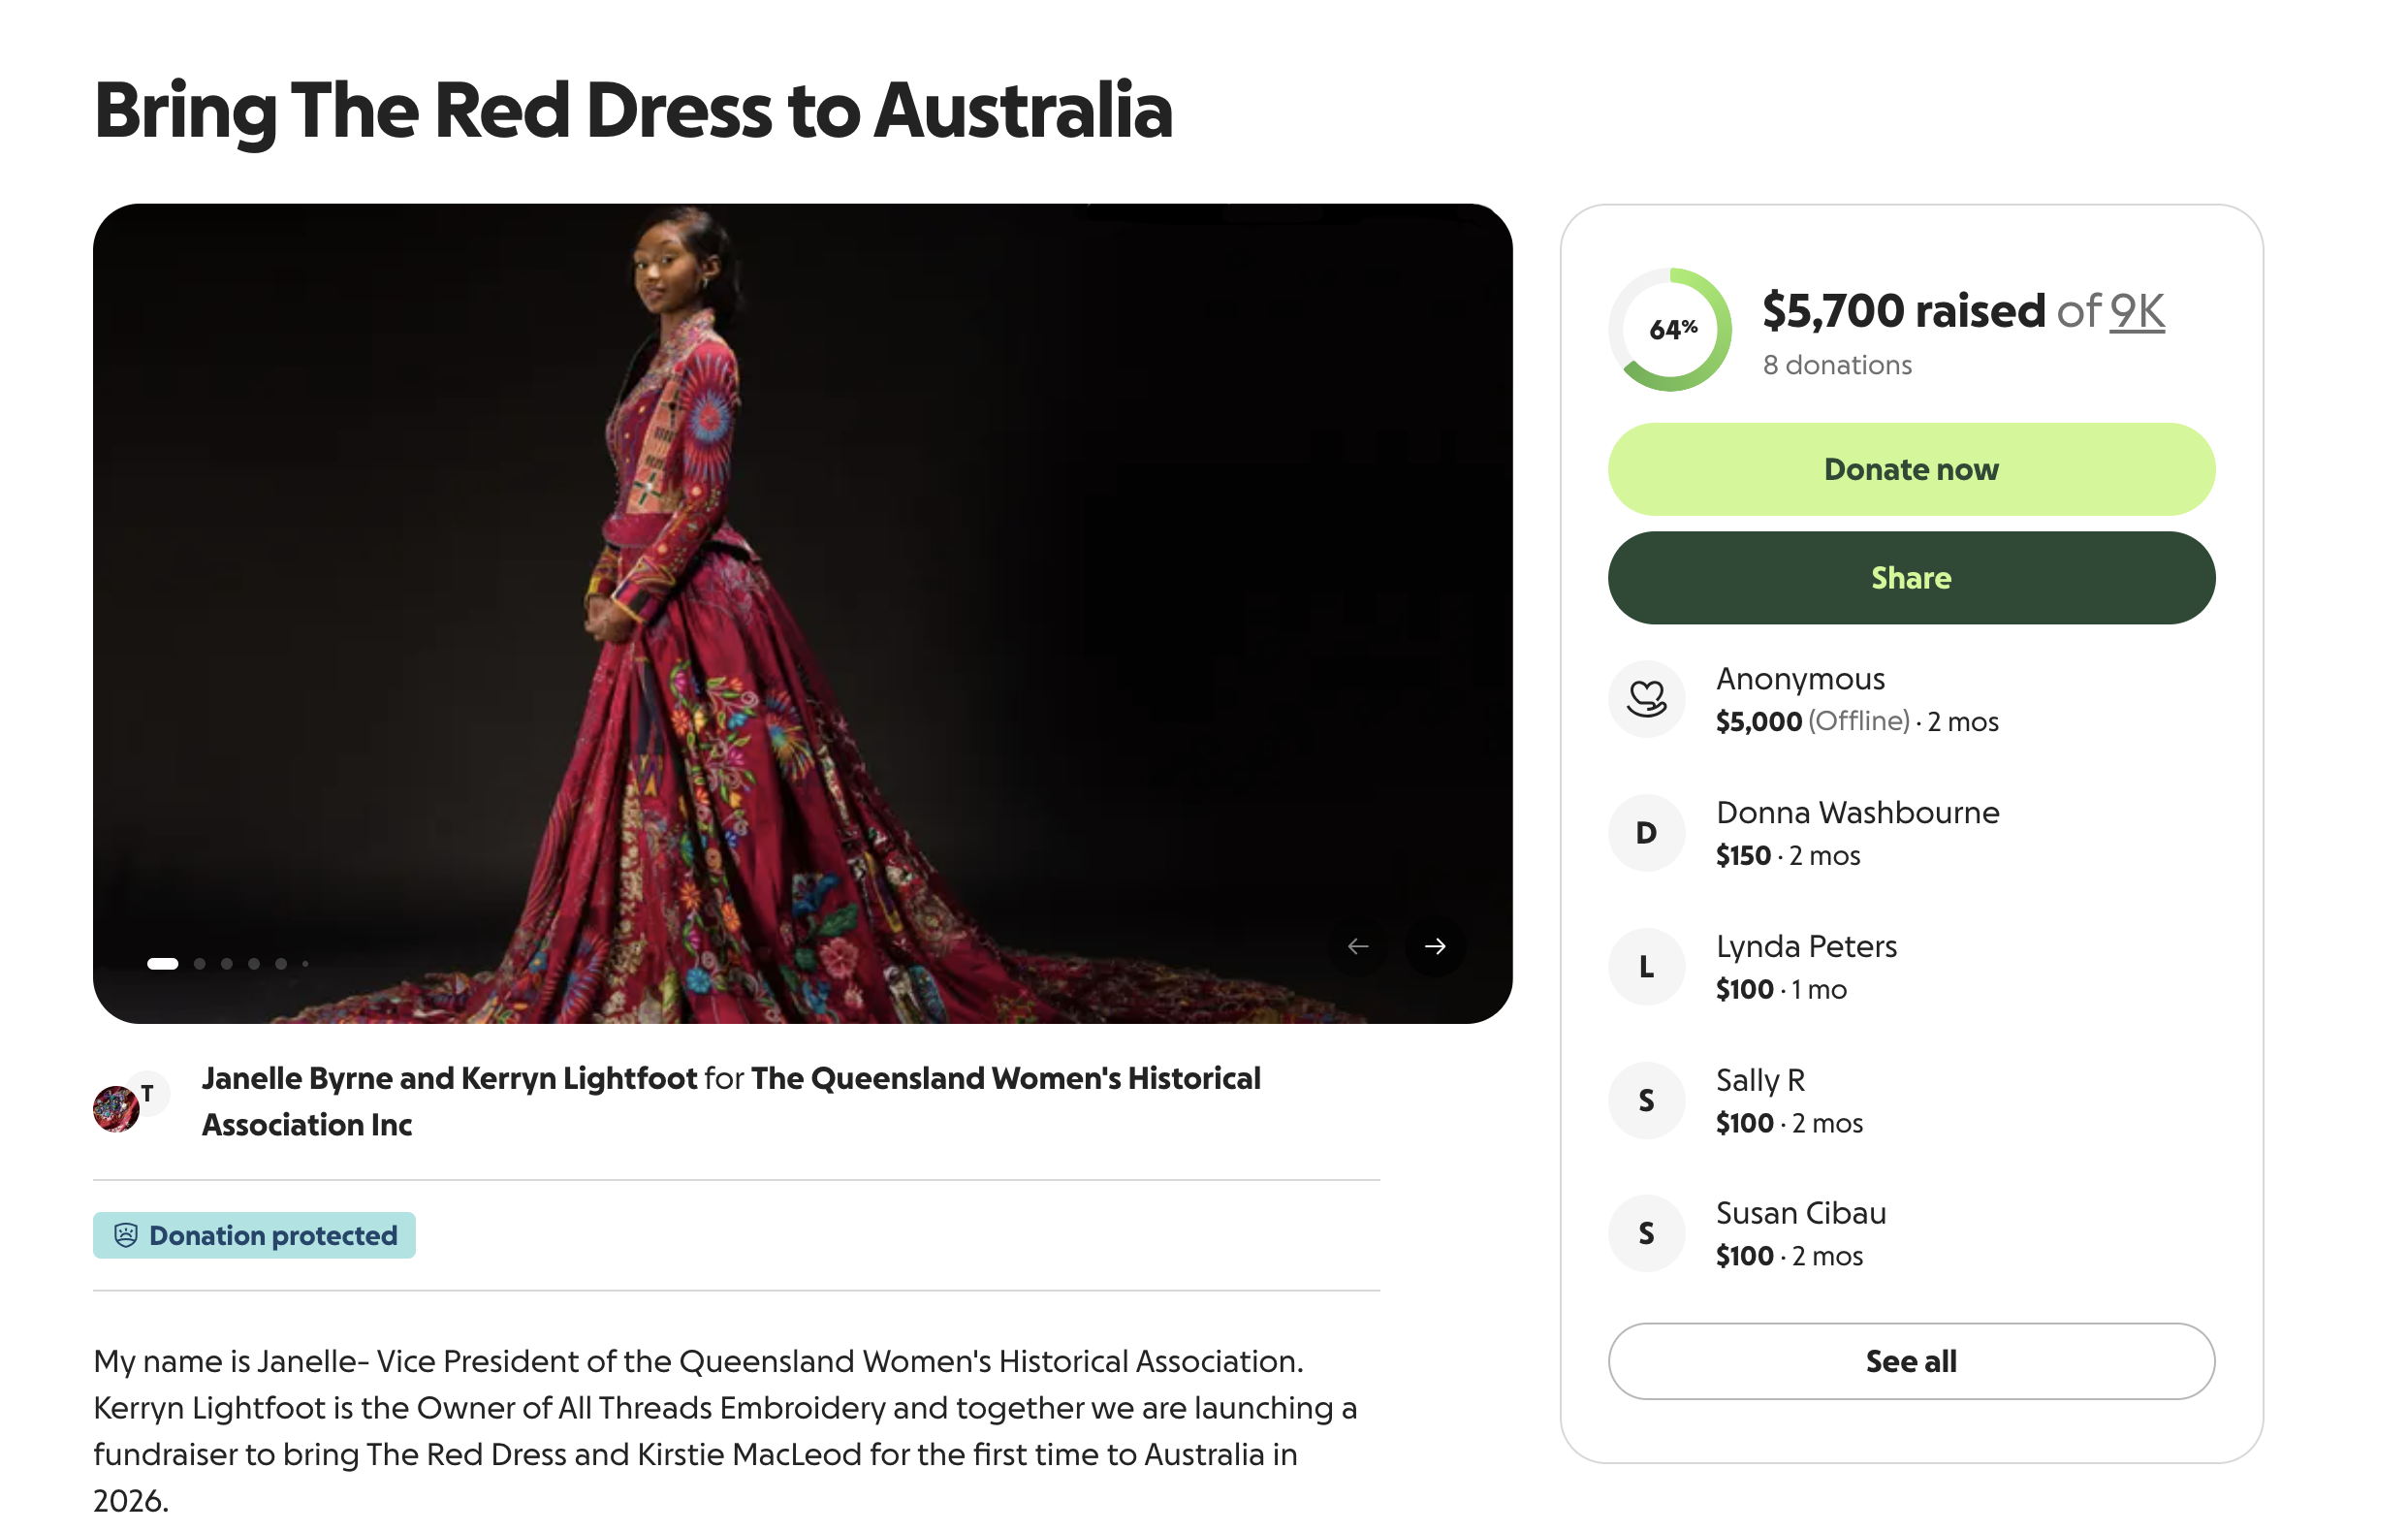Jump to third carousel slide dot
The width and height of the screenshot is (2408, 1532).
click(x=227, y=964)
